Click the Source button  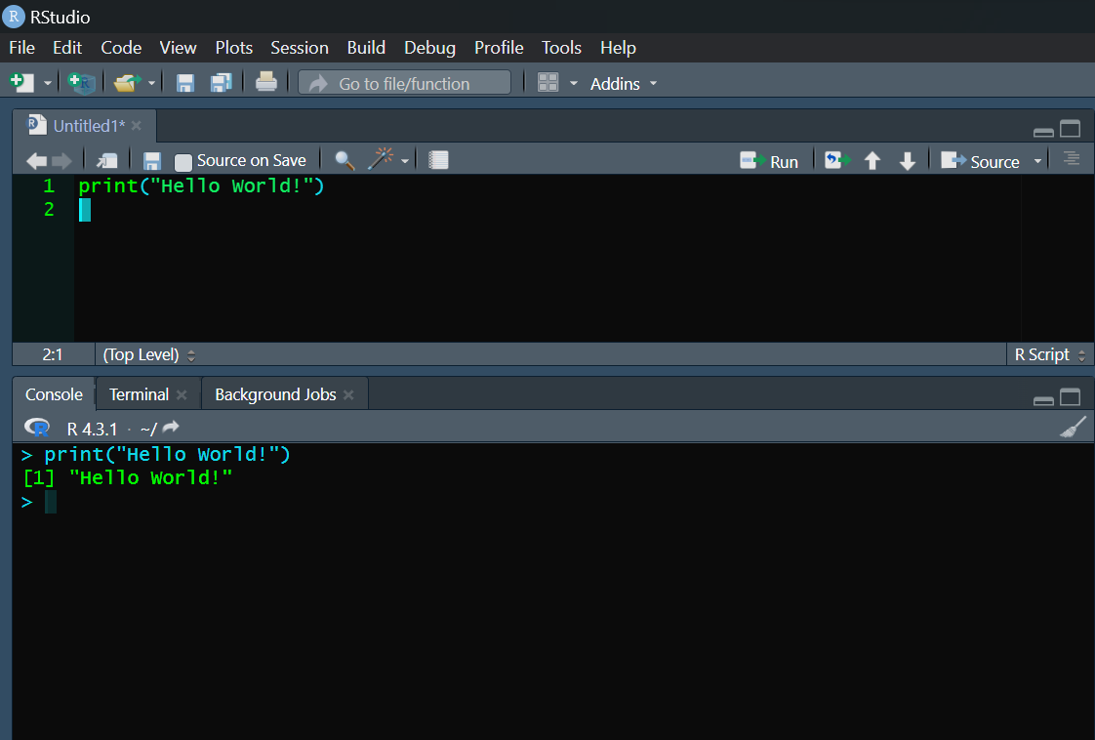pyautogui.click(x=980, y=161)
